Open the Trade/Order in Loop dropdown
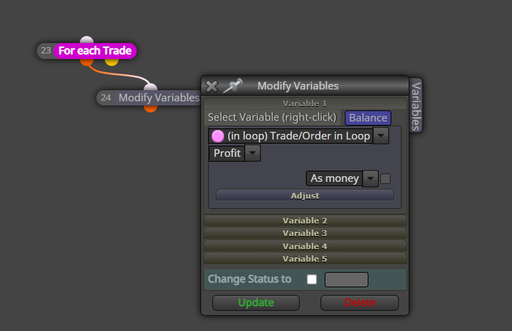The image size is (512, 331). click(381, 135)
